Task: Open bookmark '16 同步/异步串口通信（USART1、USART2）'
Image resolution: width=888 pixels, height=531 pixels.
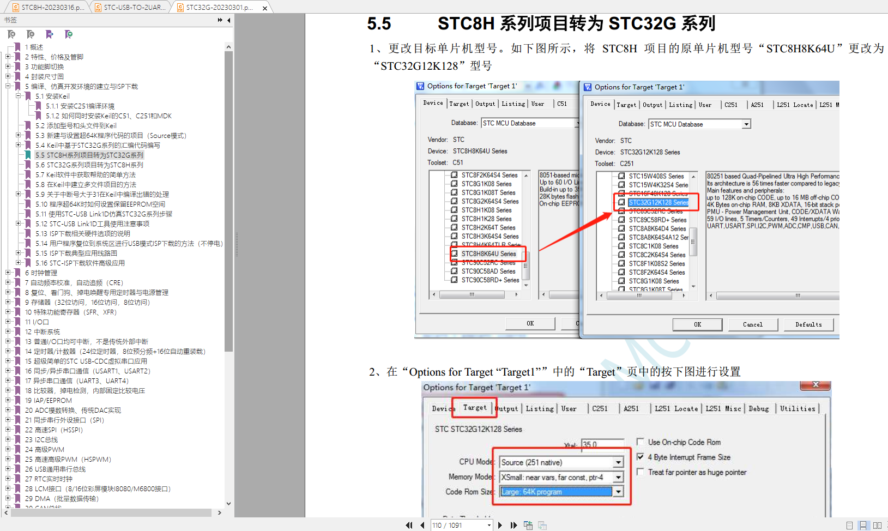Action: (x=88, y=371)
